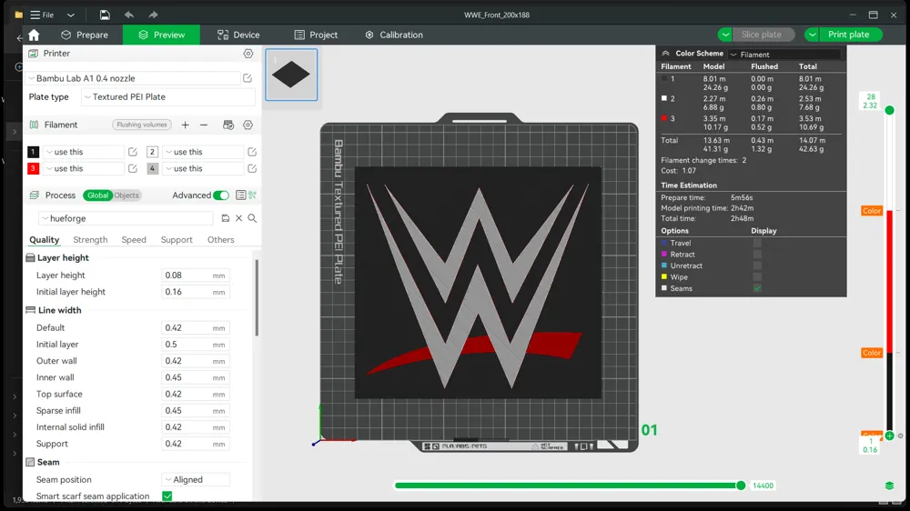Edit filament 1 preset icon
This screenshot has height=511, width=910.
coord(133,152)
